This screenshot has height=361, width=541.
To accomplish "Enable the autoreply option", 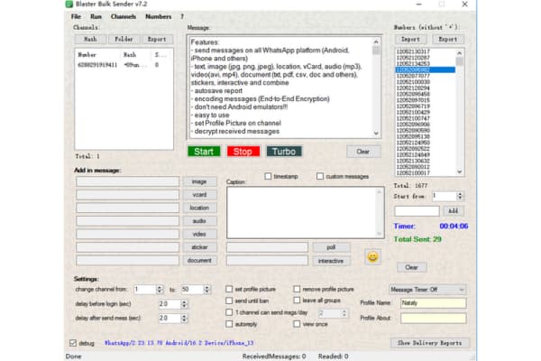I will [x=230, y=322].
